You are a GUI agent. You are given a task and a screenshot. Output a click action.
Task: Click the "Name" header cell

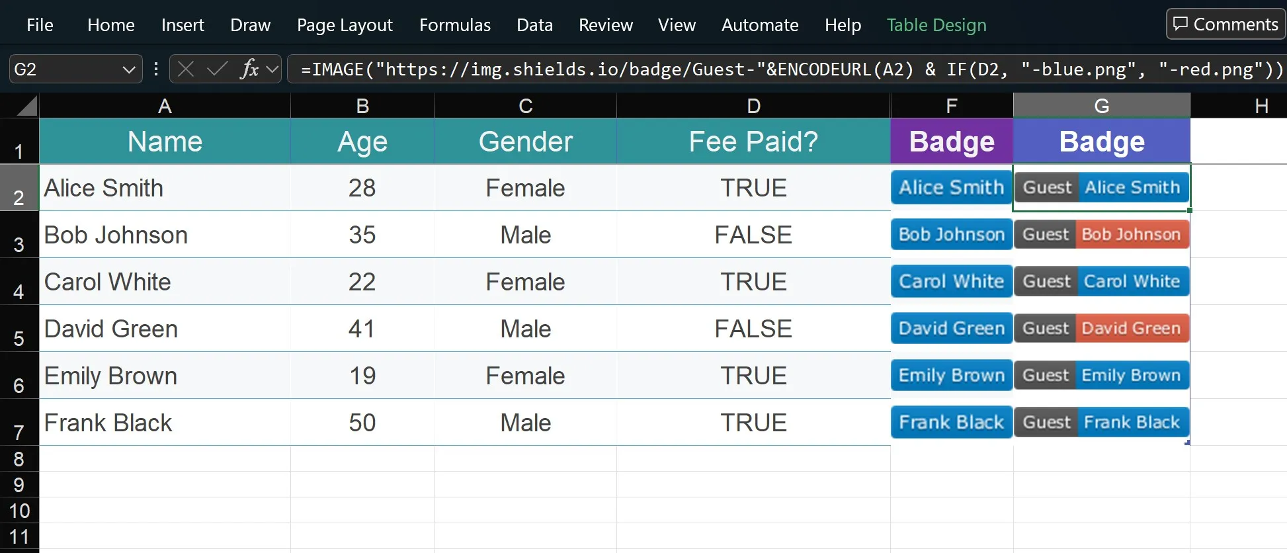pos(165,142)
